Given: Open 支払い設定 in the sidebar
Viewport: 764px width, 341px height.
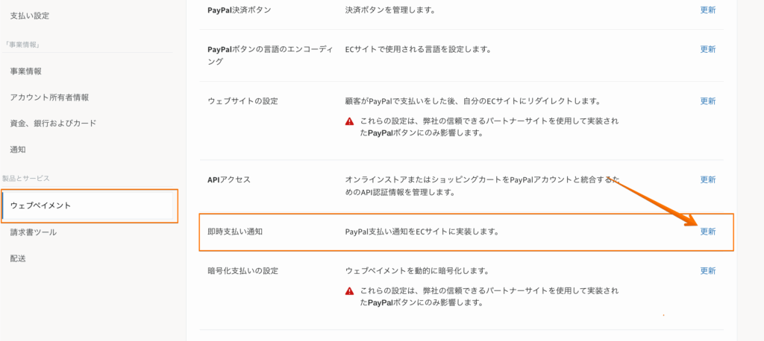Looking at the screenshot, I should [x=30, y=16].
